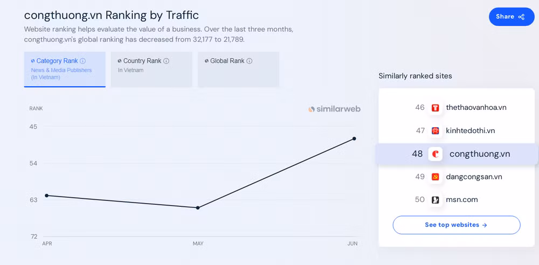The width and height of the screenshot is (539, 265).
Task: Click kinhtedothi.vn favicon icon
Action: click(x=435, y=131)
